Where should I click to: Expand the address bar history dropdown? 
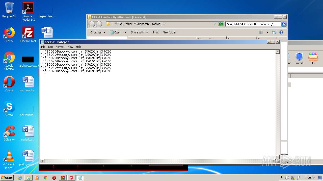215,24
